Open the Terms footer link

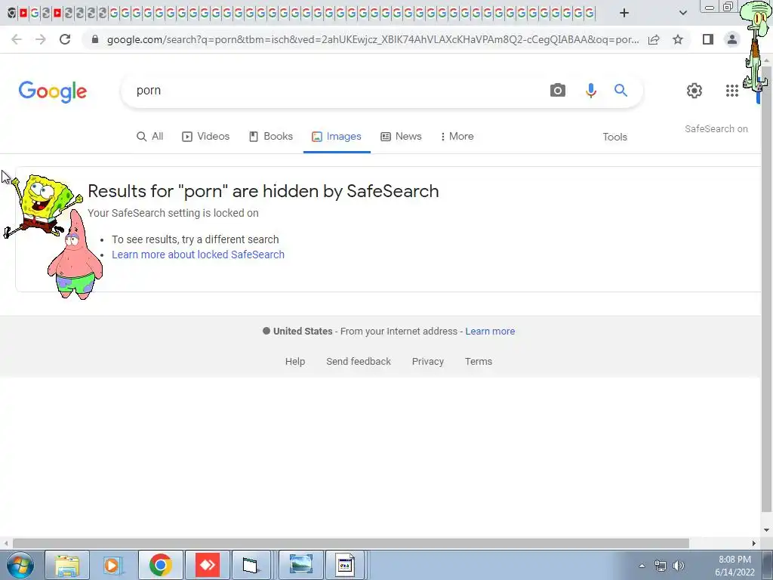tap(478, 362)
